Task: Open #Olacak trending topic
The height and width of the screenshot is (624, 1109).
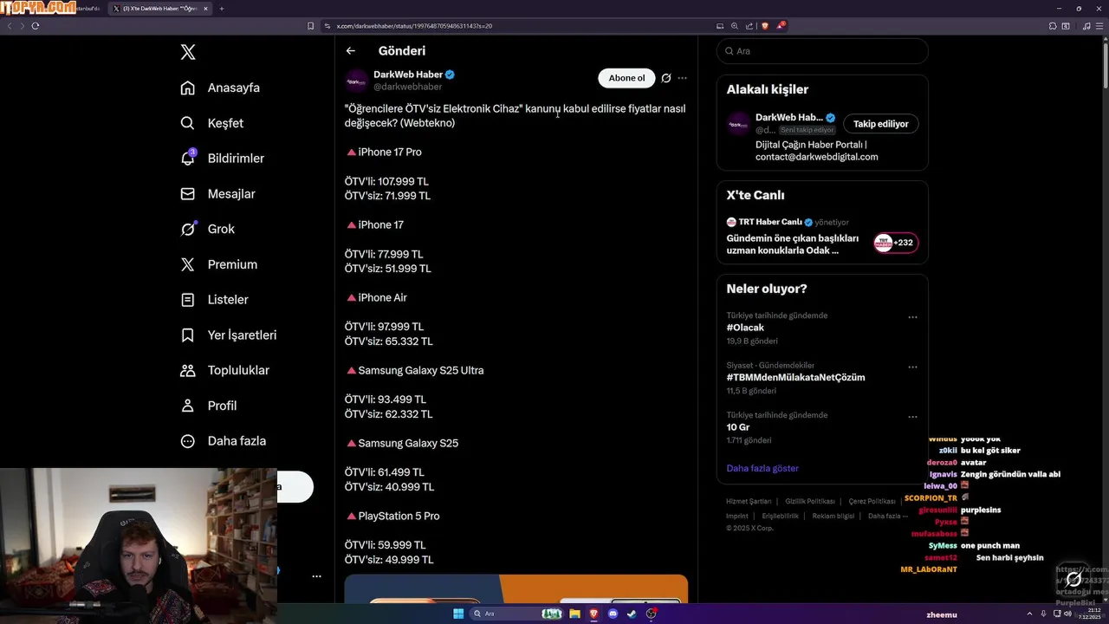Action: (745, 328)
